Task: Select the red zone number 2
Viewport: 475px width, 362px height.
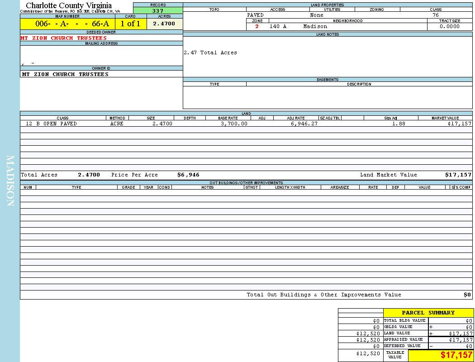Action: [x=257, y=26]
